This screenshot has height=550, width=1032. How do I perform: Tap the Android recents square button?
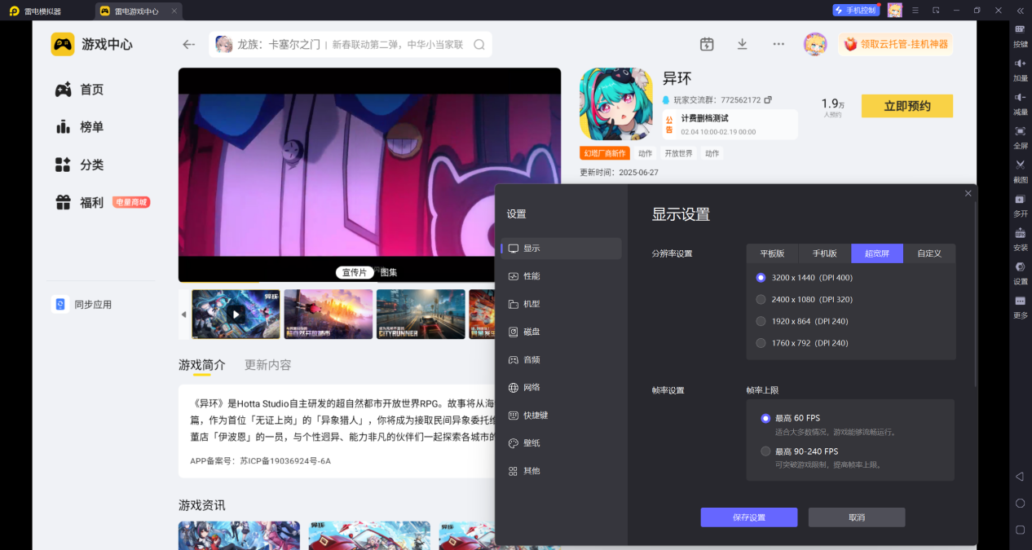[1019, 530]
